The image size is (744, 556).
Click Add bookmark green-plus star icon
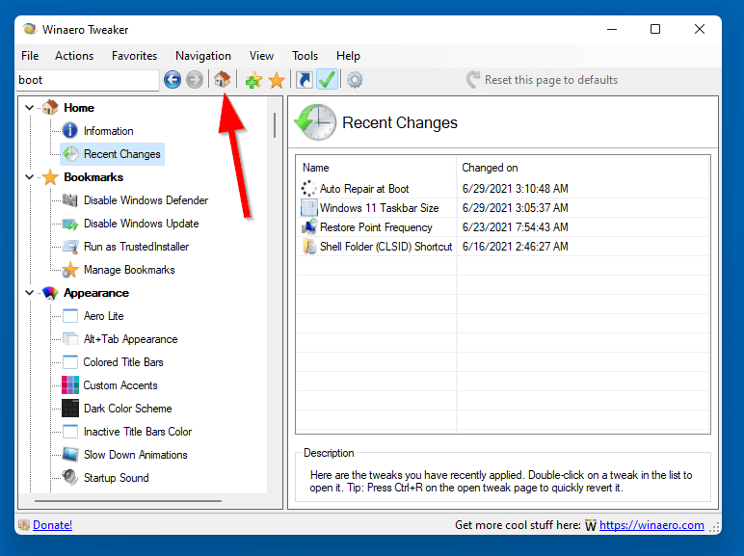253,80
